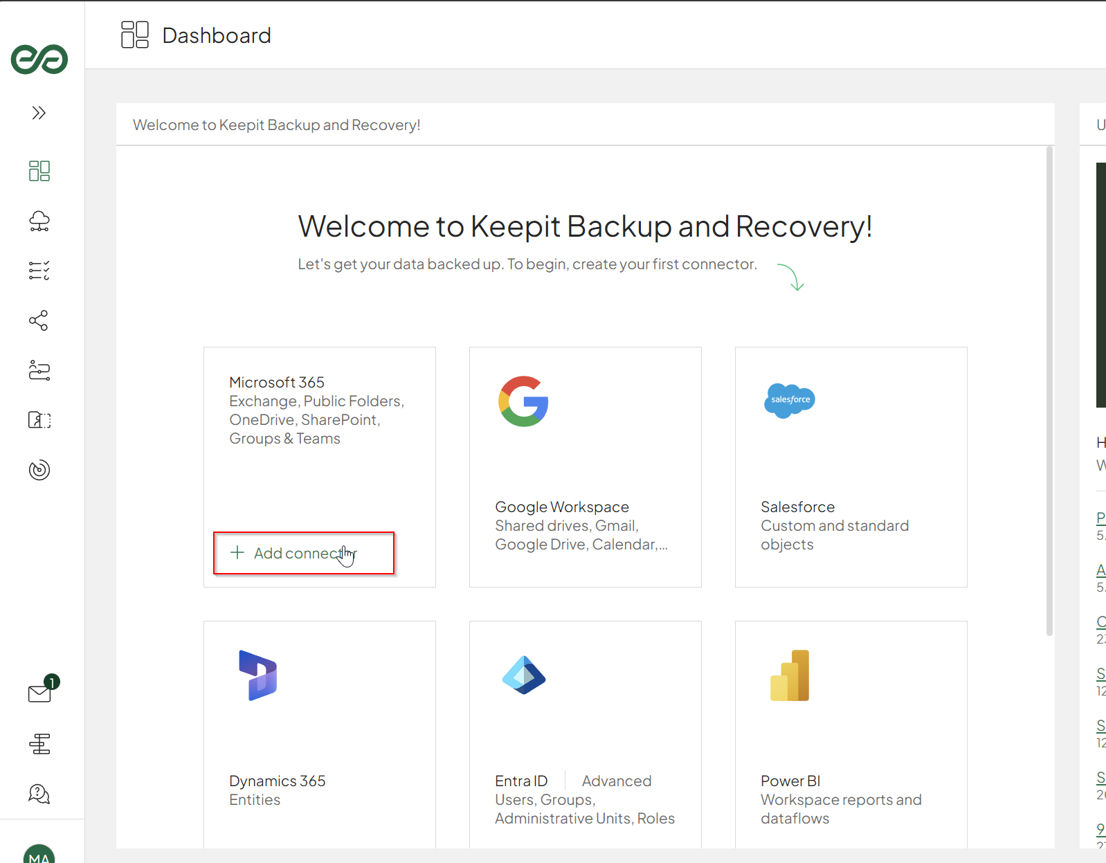
Task: Click Add connector for Microsoft 365
Action: point(304,553)
